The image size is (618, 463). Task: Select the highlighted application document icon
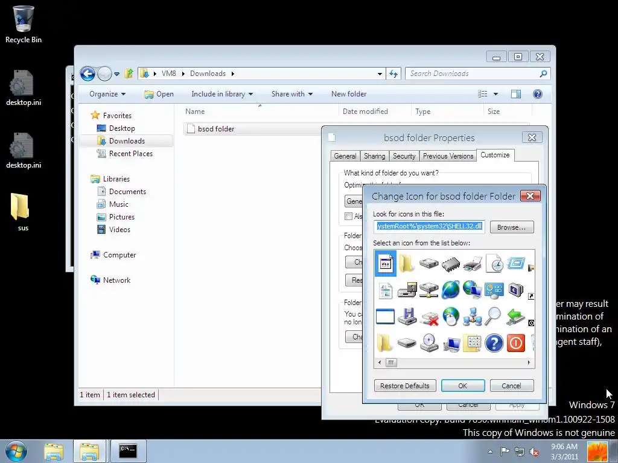(x=386, y=263)
